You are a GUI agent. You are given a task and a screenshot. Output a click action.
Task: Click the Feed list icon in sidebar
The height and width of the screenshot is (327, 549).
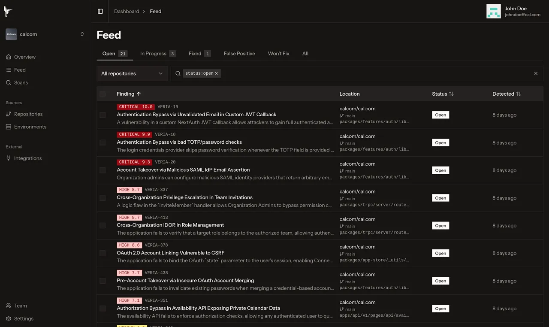[9, 70]
